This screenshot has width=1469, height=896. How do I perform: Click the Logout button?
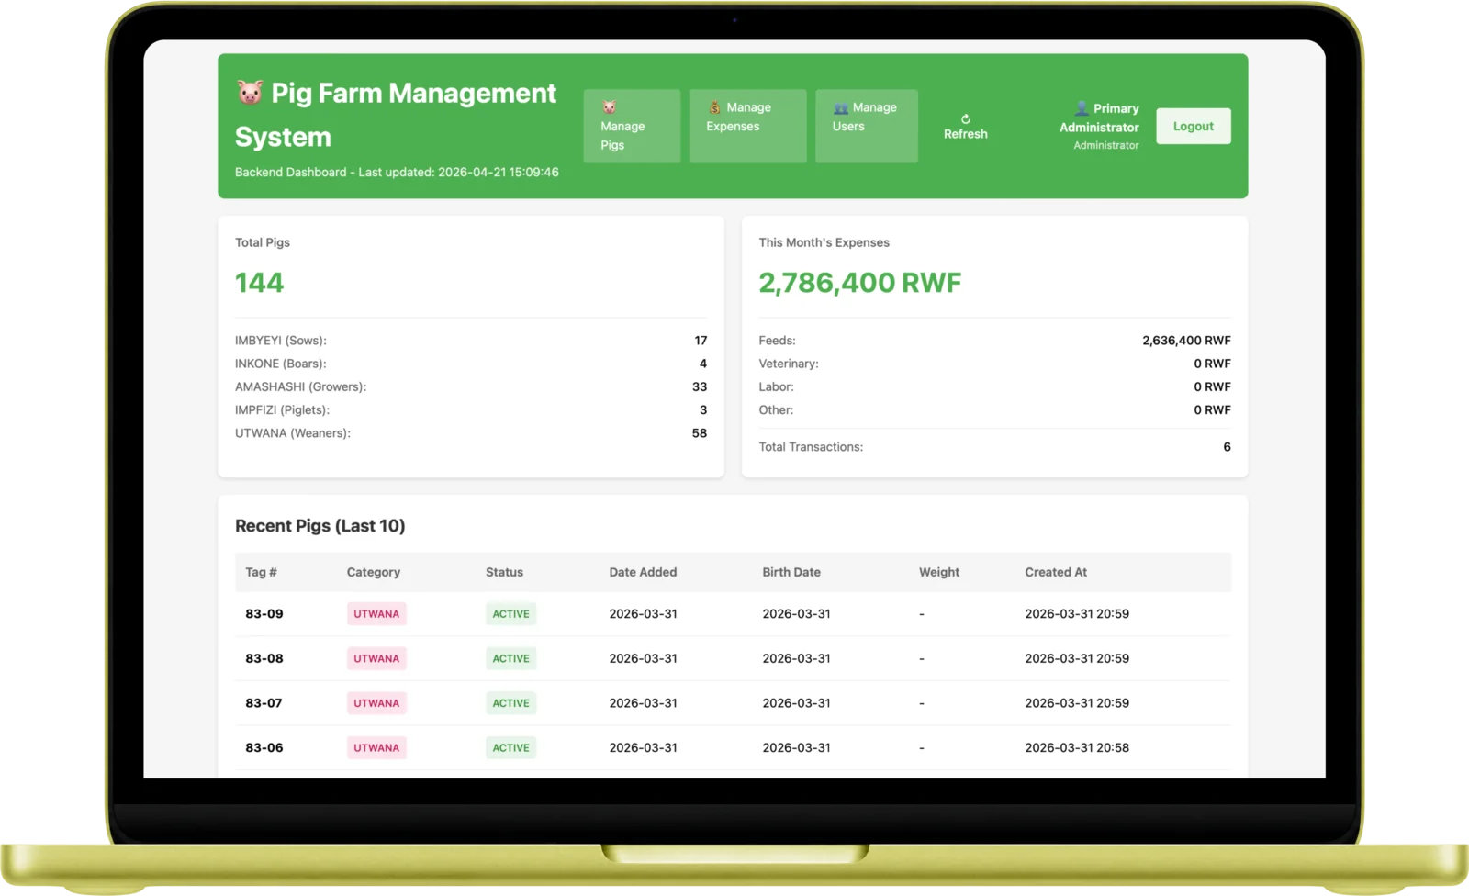click(x=1193, y=126)
